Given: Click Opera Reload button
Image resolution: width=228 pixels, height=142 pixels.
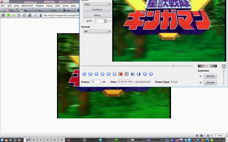Looking at the screenshot, I should [x=24, y=15].
